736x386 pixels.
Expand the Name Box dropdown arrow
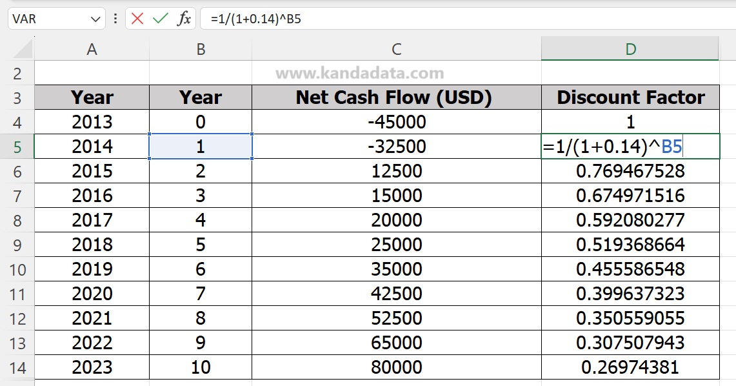coord(95,19)
